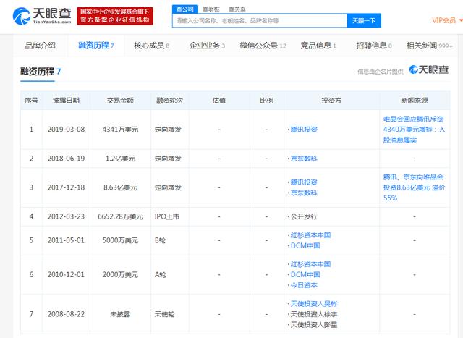Screen dimensions: 463x338
Task: Switch to the 相关新闻 tab
Action: pyautogui.click(x=429, y=45)
